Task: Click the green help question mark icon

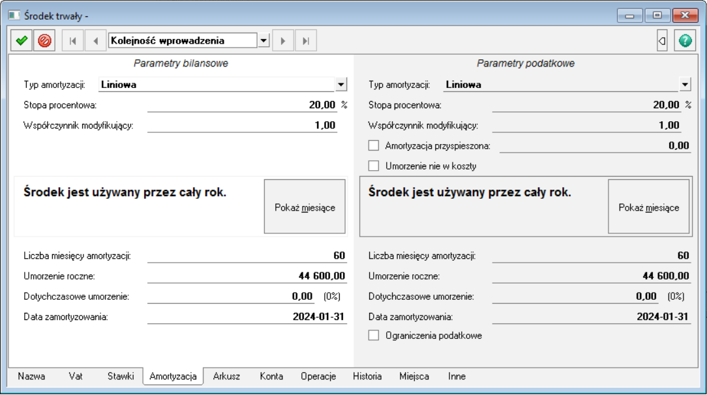Action: tap(685, 40)
